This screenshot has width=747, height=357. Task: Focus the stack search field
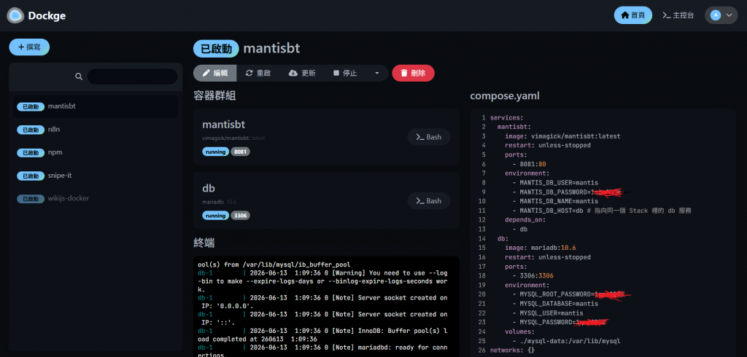[133, 76]
